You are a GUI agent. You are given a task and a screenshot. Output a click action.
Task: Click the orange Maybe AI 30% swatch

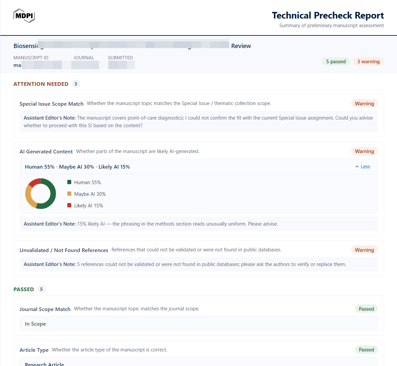coord(69,194)
